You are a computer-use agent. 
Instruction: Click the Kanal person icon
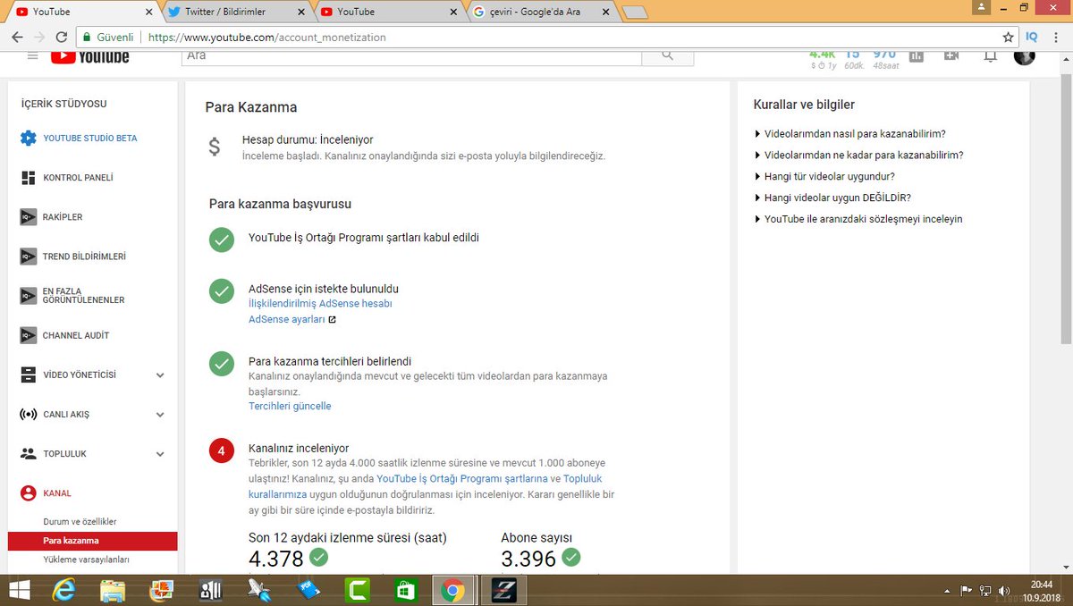[28, 493]
